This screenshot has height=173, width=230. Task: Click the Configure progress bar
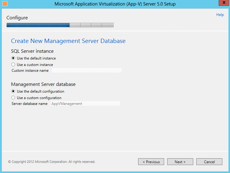pos(60,25)
